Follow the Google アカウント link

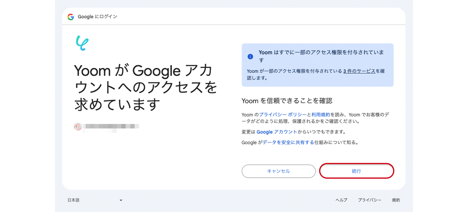[x=277, y=132]
